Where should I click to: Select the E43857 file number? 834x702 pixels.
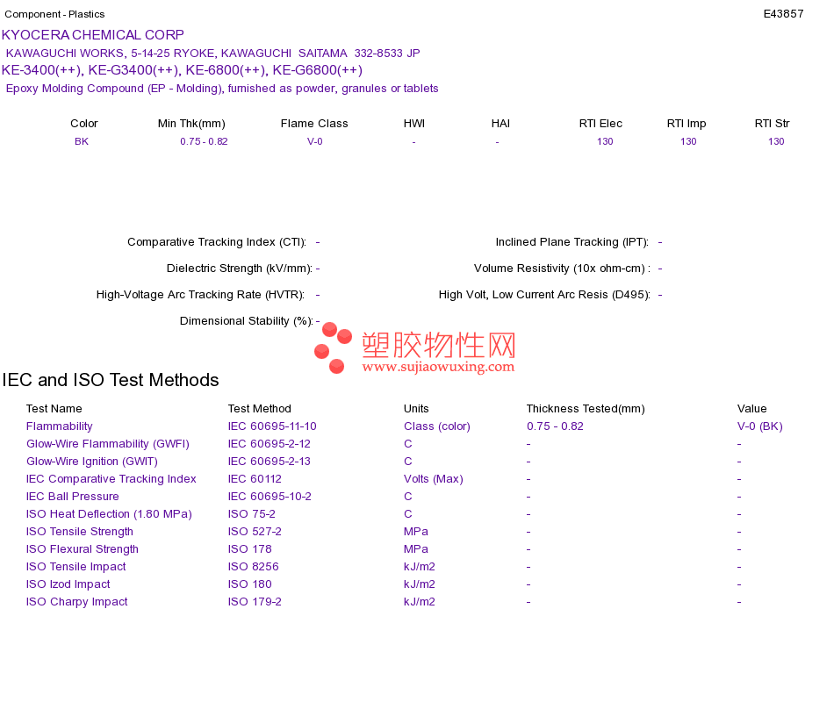tap(783, 14)
